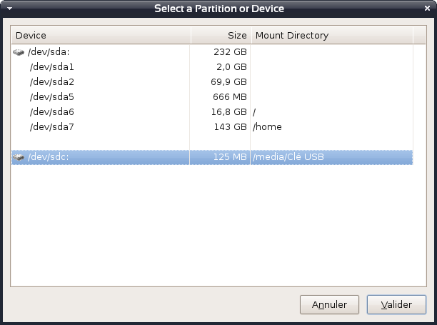Click the 125 MB size cell
The height and width of the screenshot is (325, 437).
tap(229, 158)
